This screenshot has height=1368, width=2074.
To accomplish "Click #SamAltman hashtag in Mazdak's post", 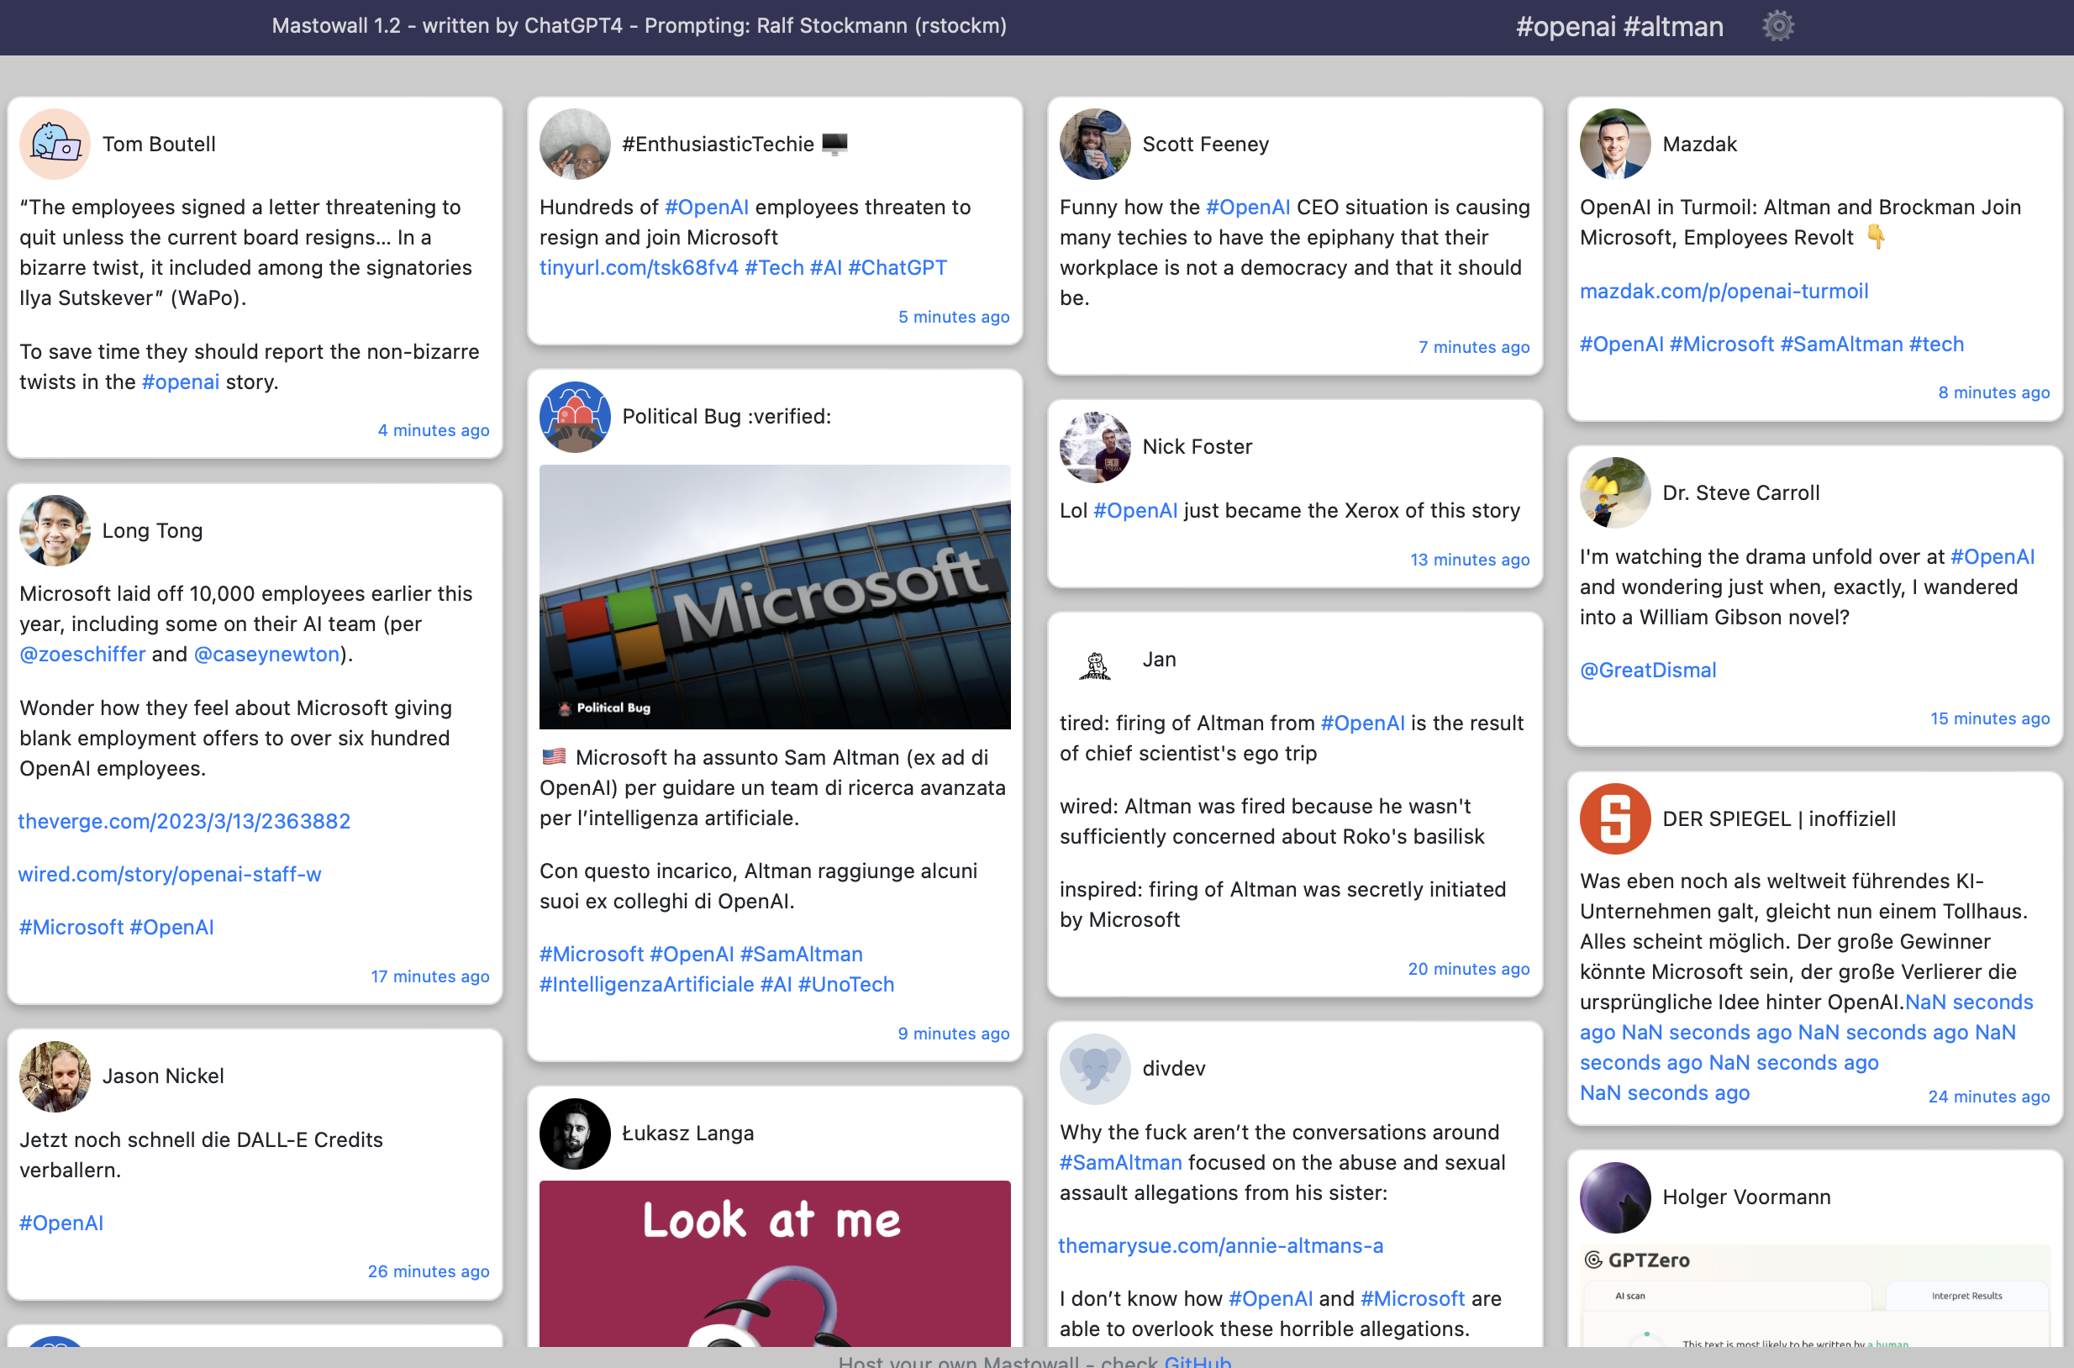I will (1841, 344).
